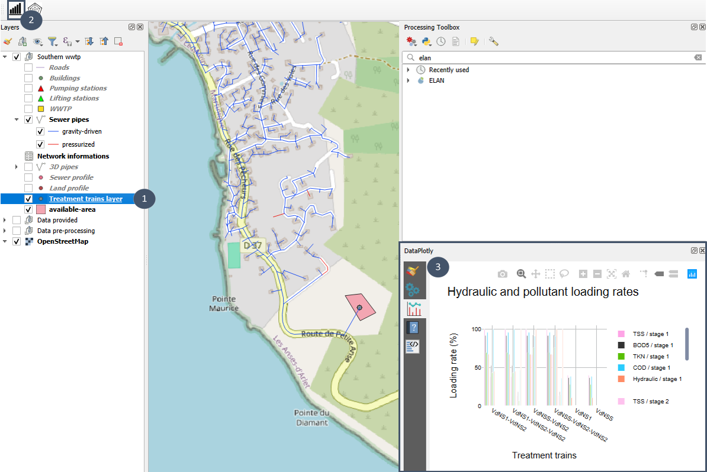Enable the Roads layer checkbox
This screenshot has width=707, height=472.
(28, 67)
